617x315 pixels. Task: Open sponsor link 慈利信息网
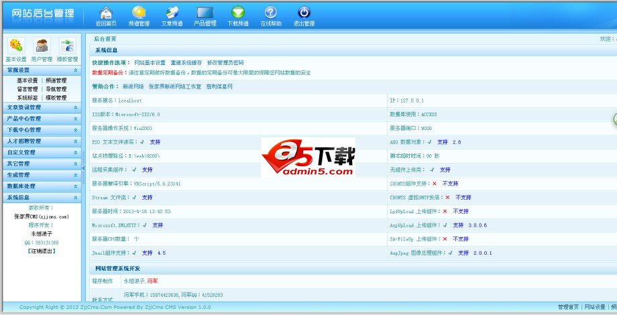219,86
